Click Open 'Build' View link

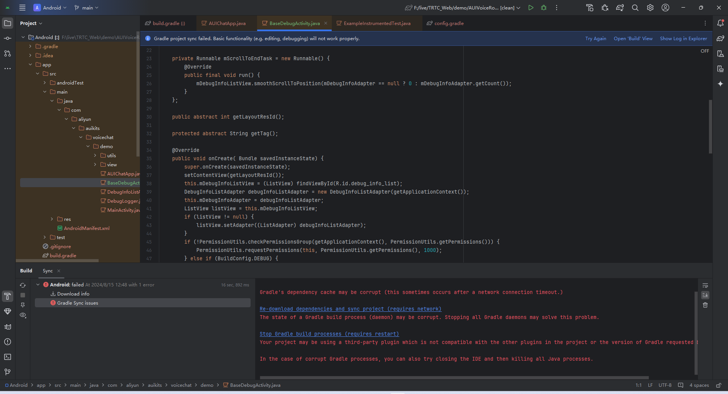633,39
